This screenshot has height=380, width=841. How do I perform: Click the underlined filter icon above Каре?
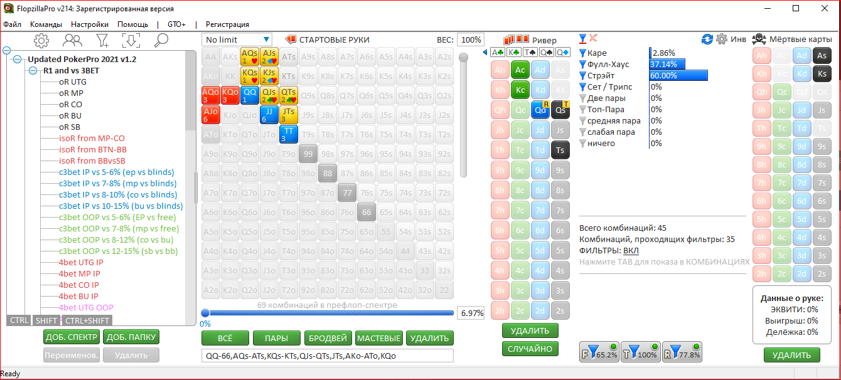pyautogui.click(x=582, y=39)
